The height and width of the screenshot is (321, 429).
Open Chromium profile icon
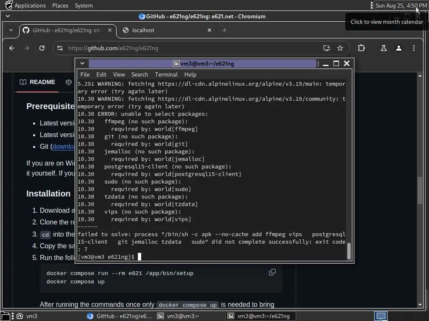pyautogui.click(x=399, y=48)
